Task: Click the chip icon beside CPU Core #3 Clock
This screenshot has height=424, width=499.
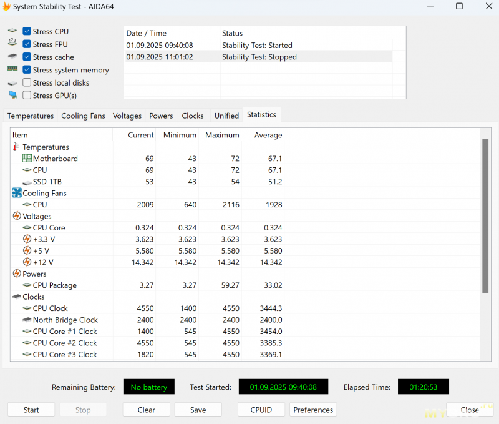Action: (27, 354)
